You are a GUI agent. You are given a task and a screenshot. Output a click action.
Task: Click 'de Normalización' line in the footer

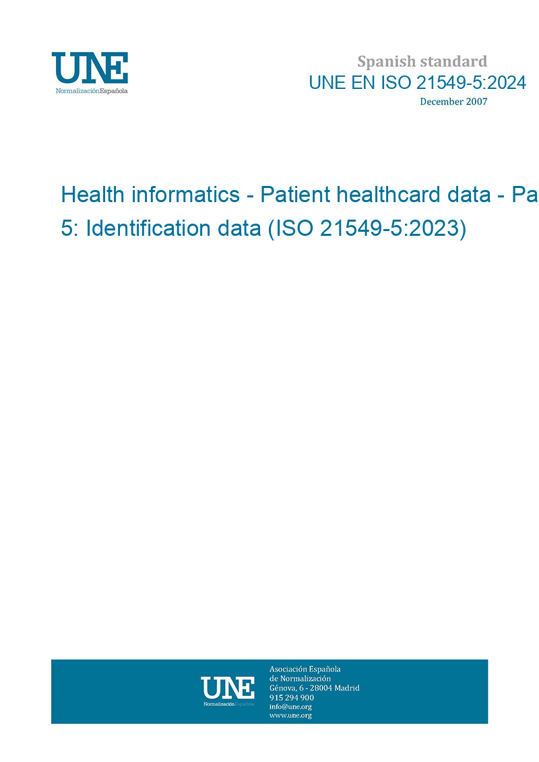coord(300,678)
